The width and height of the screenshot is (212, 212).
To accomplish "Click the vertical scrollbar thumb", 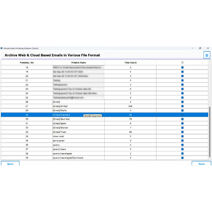I will [209, 131].
